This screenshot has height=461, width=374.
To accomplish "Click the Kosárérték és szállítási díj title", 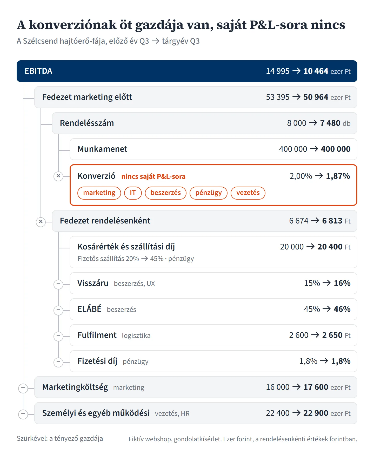I will (126, 247).
